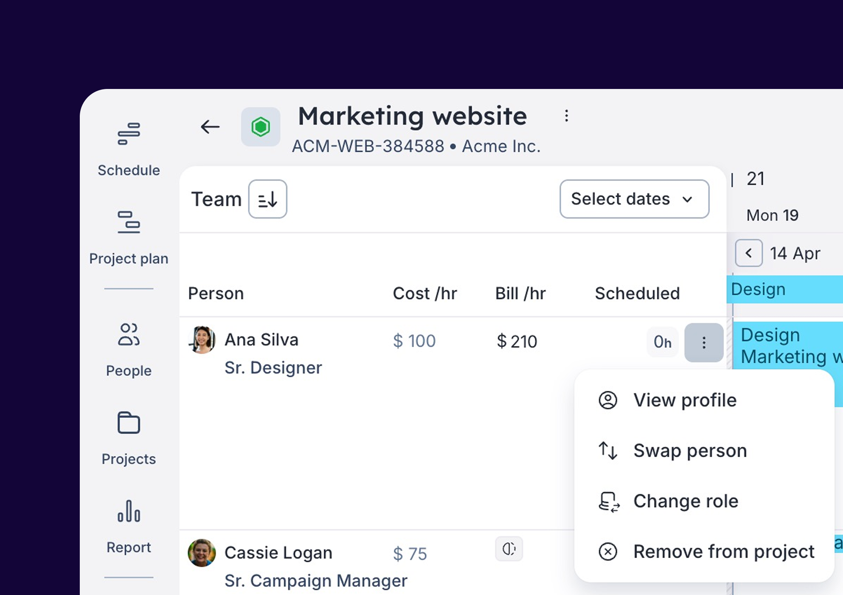Select the Schedule view in the sidebar

[x=129, y=148]
